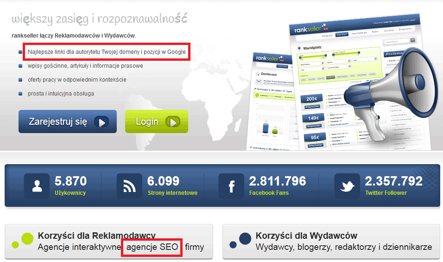Click the 95€ price tag in preview
Image resolution: width=443 pixels, height=262 pixels.
click(x=315, y=137)
